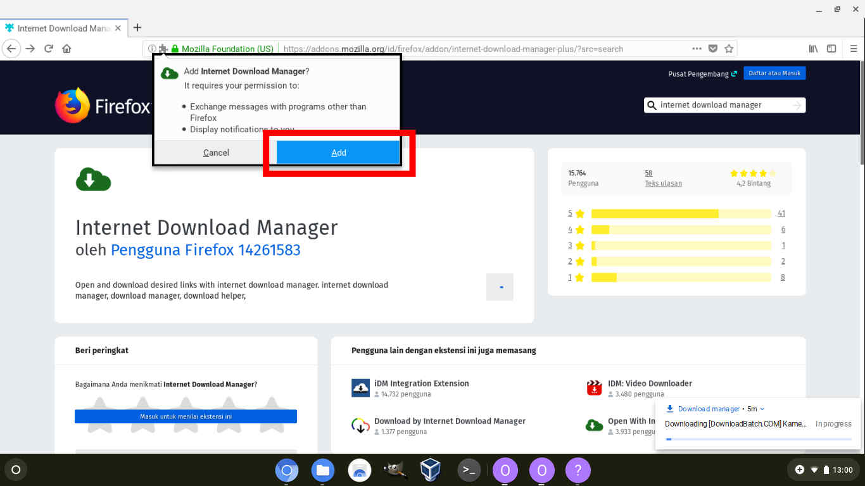Toggle the sidebar view icon

[x=831, y=48]
